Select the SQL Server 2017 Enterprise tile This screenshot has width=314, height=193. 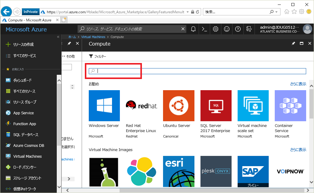[x=216, y=114]
